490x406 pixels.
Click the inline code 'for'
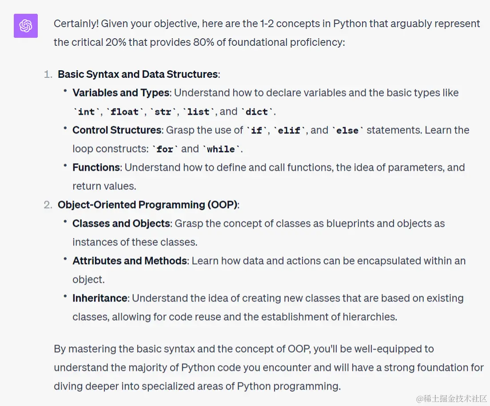(165, 149)
